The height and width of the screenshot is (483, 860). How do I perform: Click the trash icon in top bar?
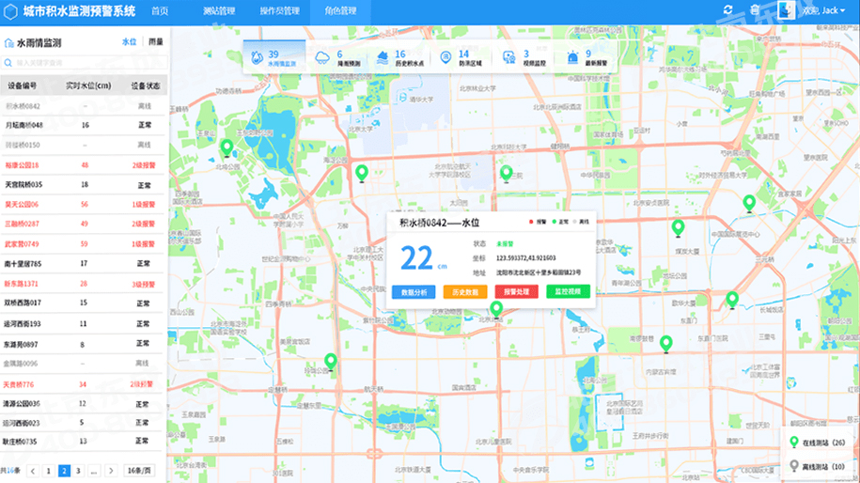[x=755, y=10]
